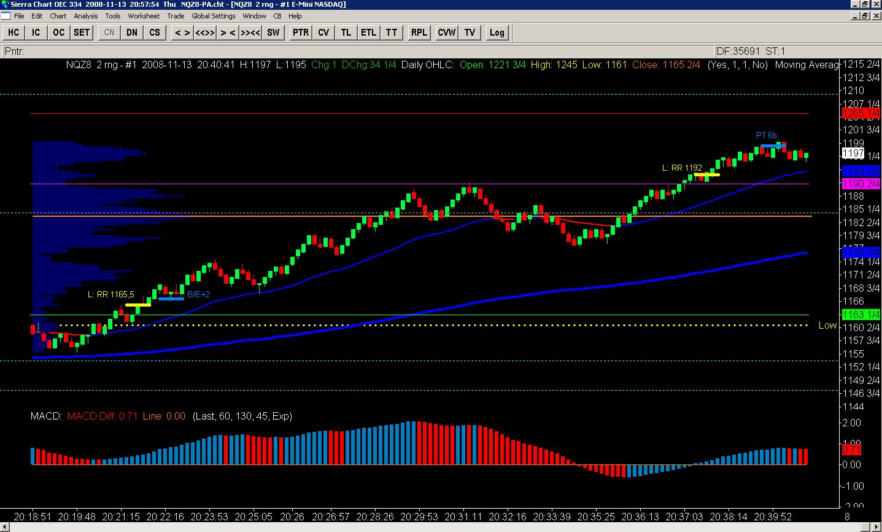Open the message Log button

click(497, 33)
